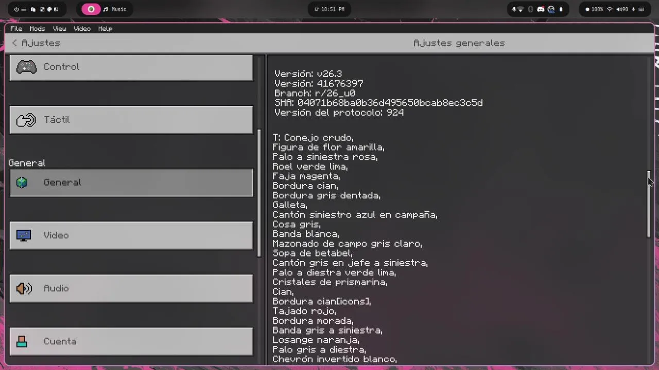Screen dimensions: 659x370
Task: Open the View menu
Action: [x=59, y=29]
